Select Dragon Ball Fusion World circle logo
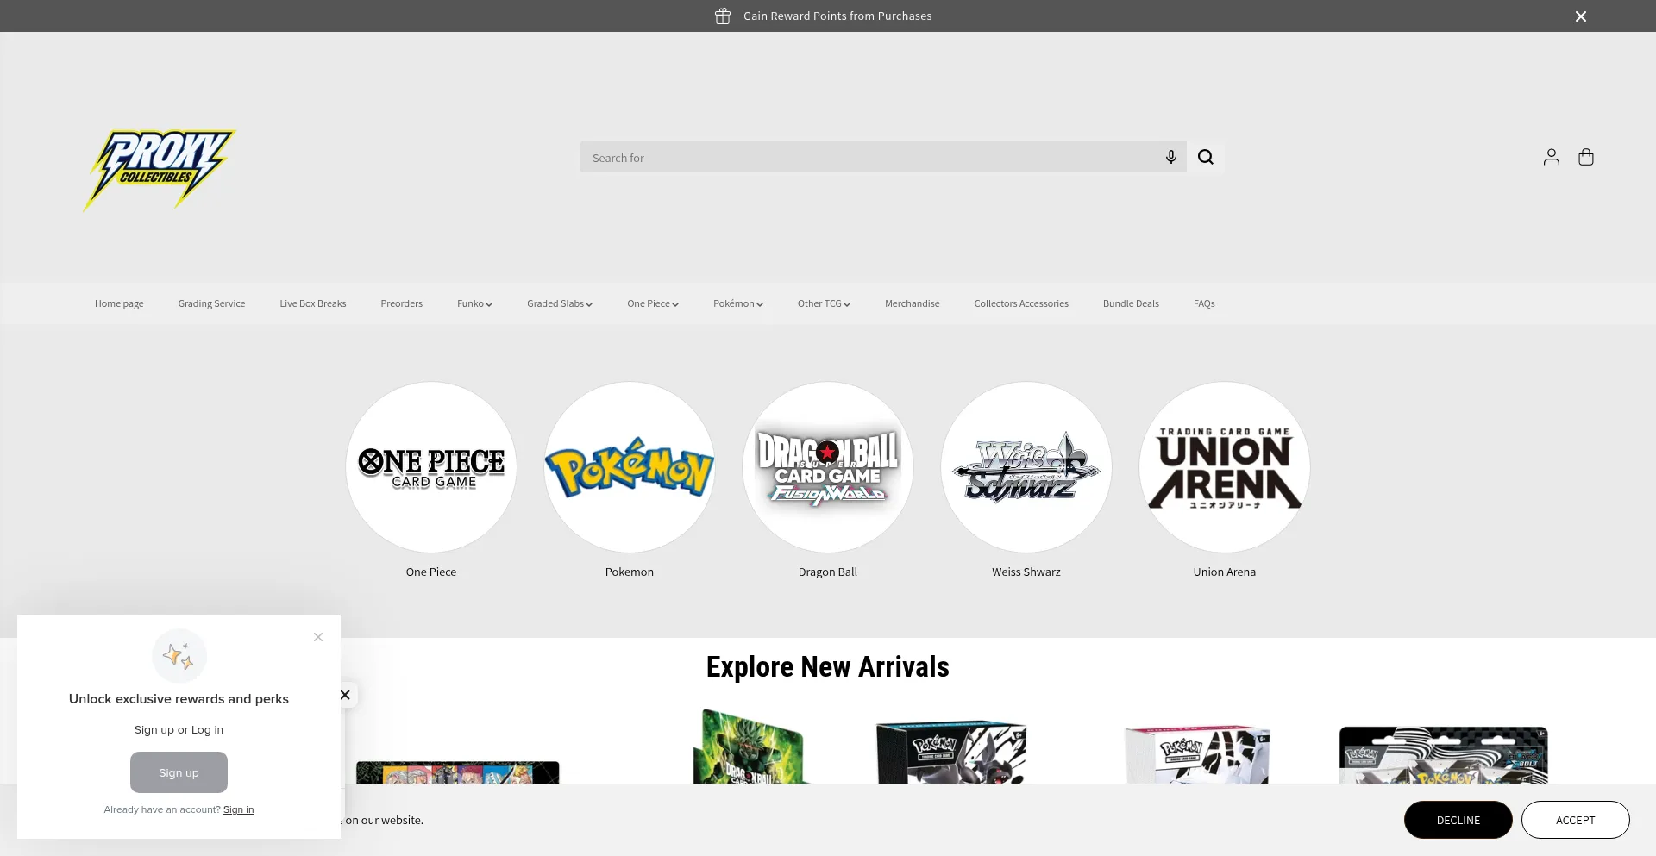 click(x=828, y=467)
